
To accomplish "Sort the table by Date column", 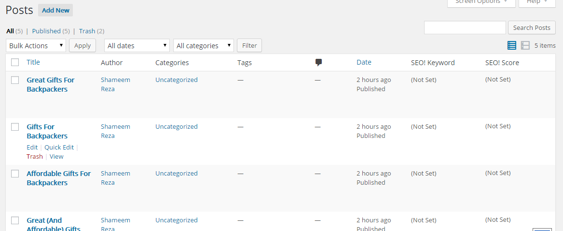I will coord(364,62).
